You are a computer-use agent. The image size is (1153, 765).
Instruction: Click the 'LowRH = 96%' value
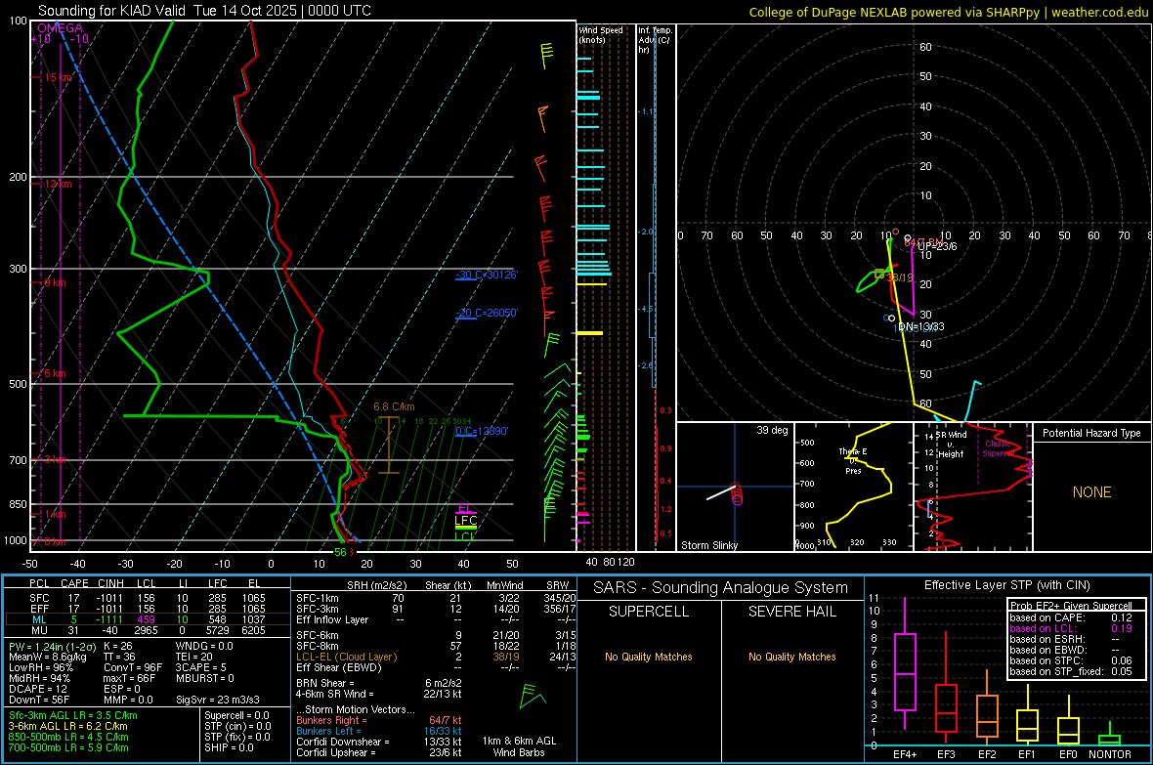click(x=41, y=667)
